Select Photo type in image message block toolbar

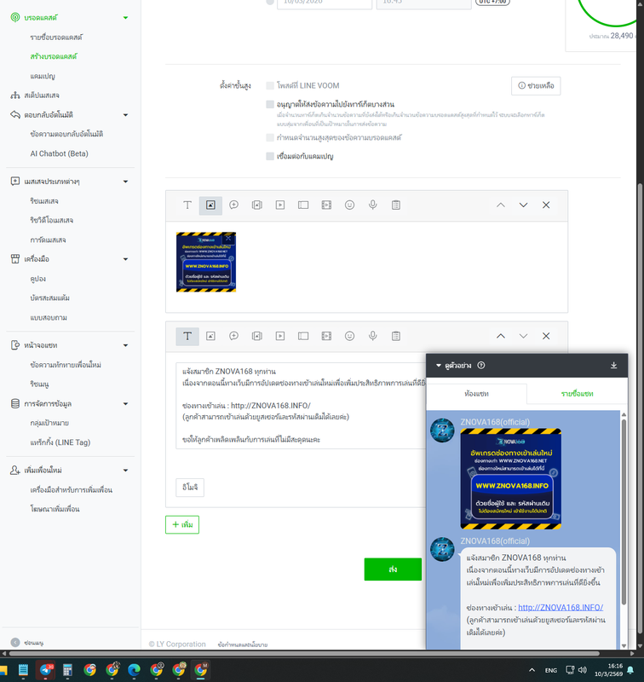pyautogui.click(x=210, y=205)
